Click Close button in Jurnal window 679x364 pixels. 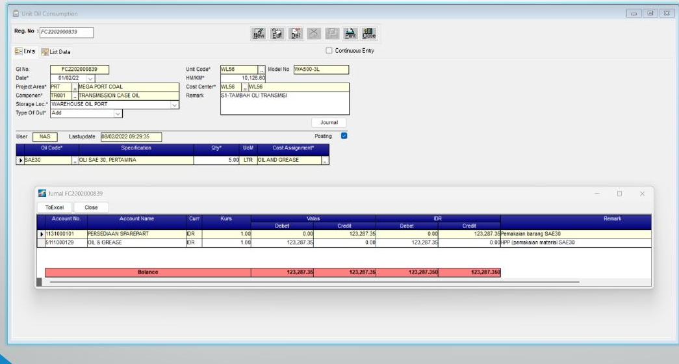pos(91,207)
